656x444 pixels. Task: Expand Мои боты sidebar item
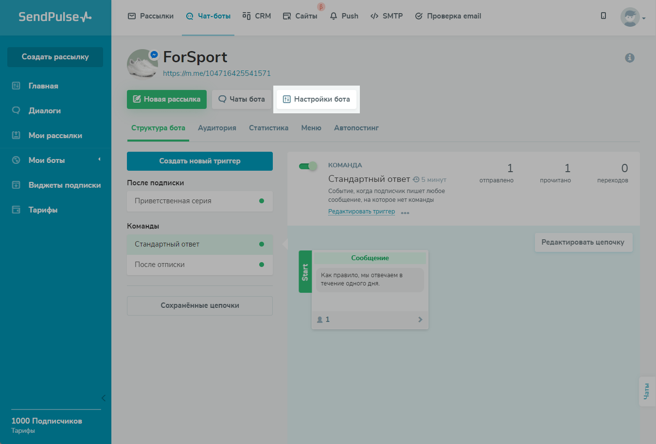pos(55,160)
